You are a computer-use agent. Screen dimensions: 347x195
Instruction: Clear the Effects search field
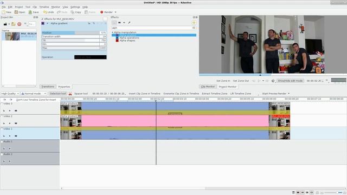click(194, 28)
